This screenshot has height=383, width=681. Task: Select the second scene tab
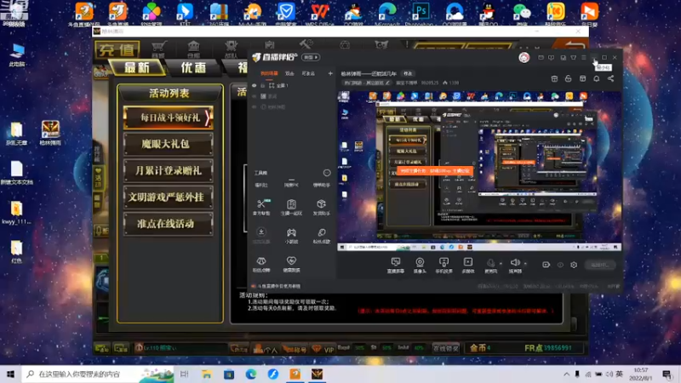[289, 73]
